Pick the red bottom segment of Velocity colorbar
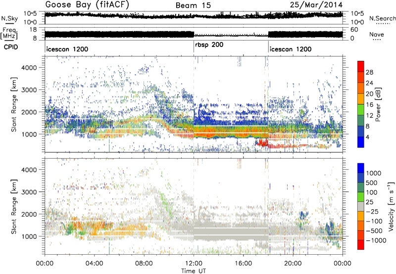Image resolution: width=396 pixels, height=274 pixels. click(361, 245)
